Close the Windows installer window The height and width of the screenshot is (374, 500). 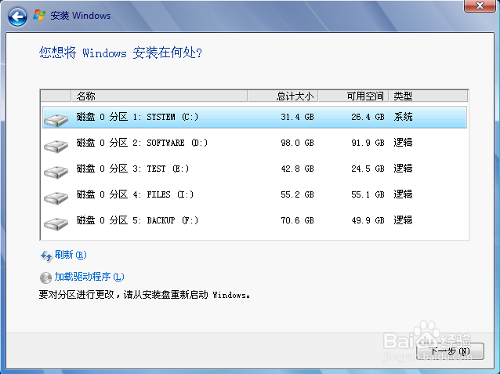[x=480, y=5]
